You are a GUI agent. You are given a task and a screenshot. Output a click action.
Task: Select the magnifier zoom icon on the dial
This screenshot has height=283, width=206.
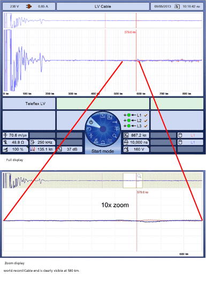(x=115, y=135)
